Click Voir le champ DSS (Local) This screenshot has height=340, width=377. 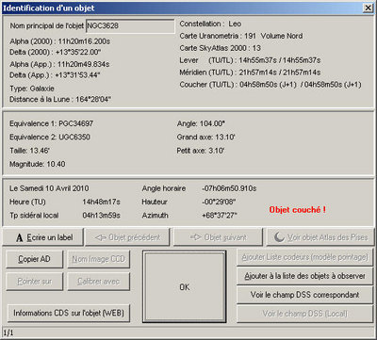304,314
